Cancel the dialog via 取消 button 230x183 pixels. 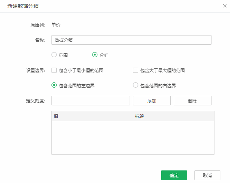207,175
